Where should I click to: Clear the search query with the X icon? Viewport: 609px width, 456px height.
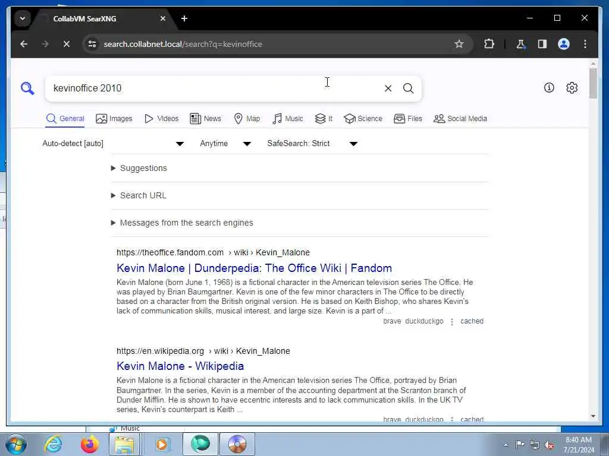(388, 88)
